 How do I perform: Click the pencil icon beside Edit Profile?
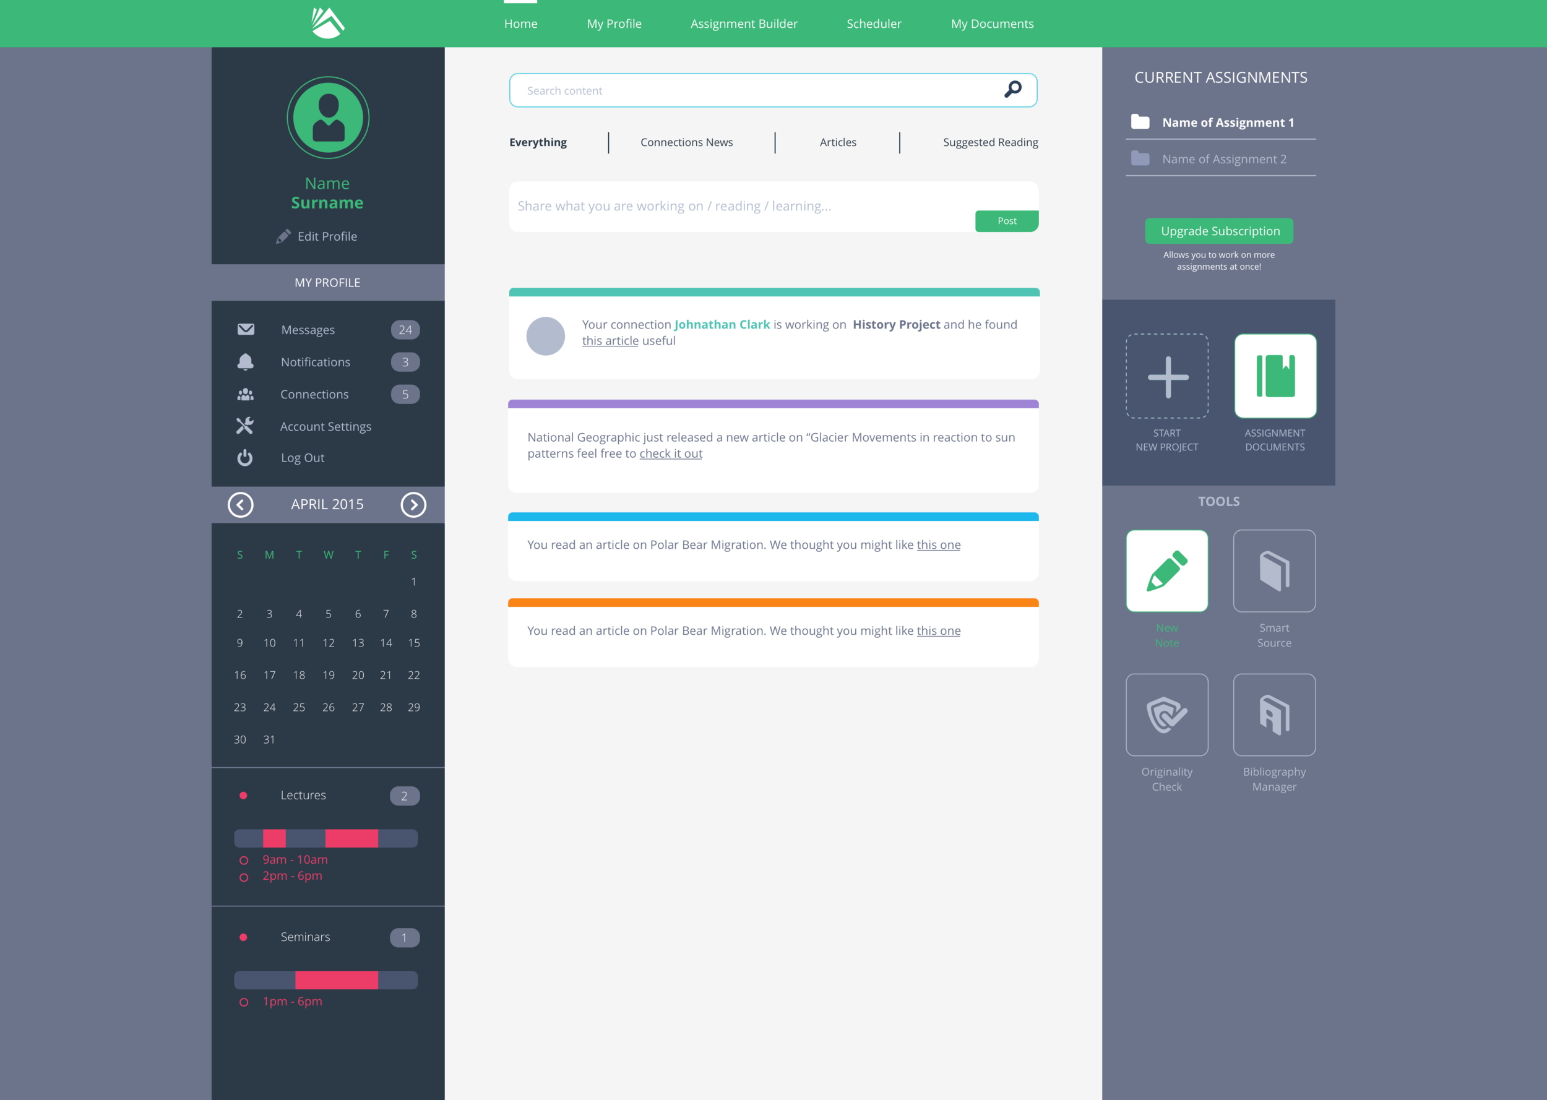283,236
